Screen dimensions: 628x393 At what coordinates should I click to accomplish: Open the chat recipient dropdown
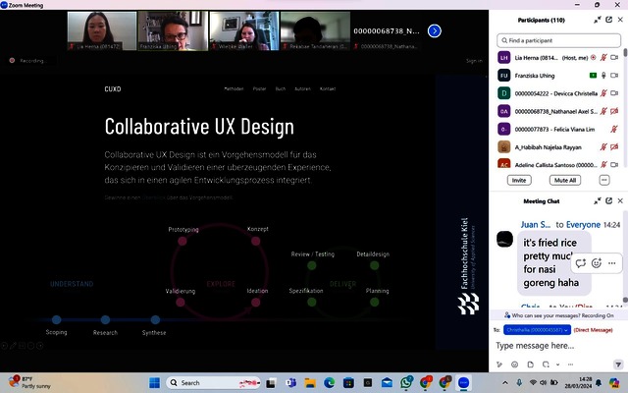(537, 330)
